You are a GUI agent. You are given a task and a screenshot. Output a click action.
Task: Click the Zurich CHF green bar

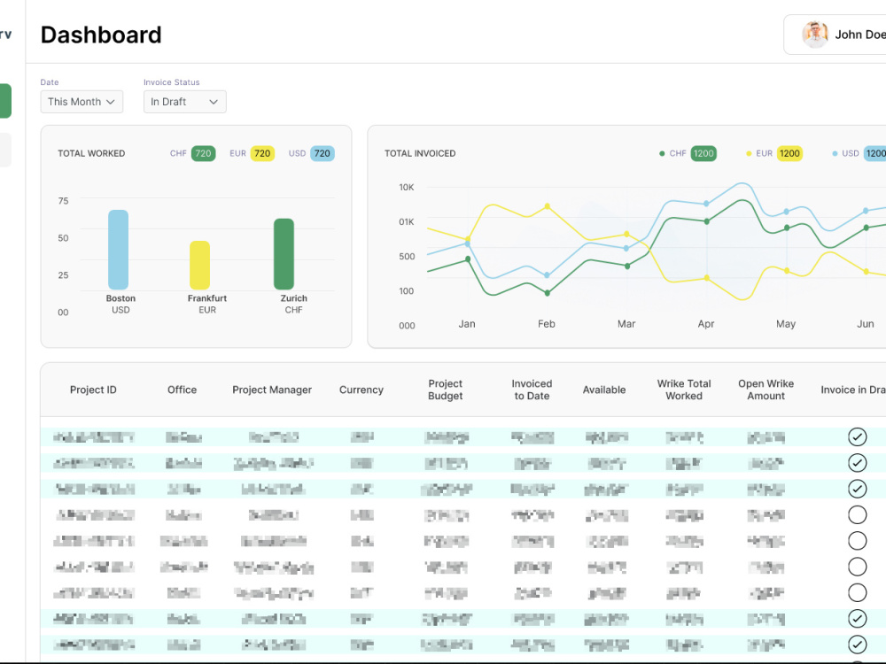click(x=284, y=254)
